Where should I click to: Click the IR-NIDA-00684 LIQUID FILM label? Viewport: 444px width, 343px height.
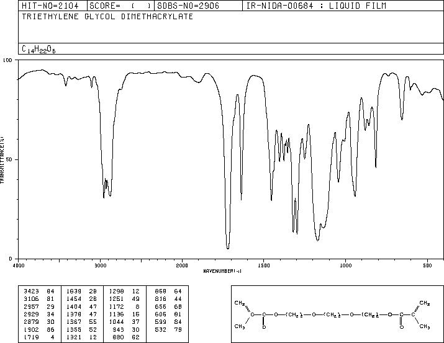pos(316,6)
